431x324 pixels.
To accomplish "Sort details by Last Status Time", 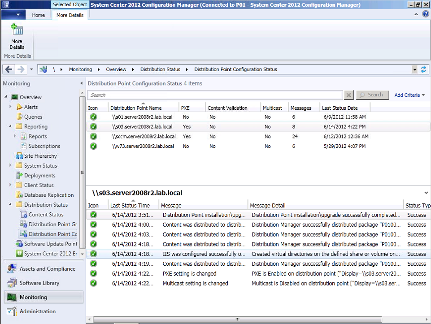I will (x=133, y=205).
